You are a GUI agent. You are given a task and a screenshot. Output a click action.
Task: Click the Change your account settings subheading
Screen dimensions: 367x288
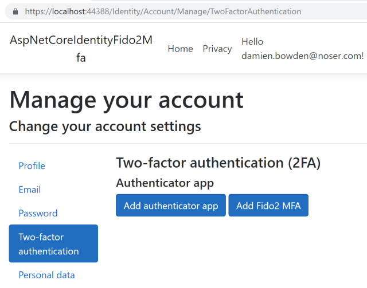[105, 126]
